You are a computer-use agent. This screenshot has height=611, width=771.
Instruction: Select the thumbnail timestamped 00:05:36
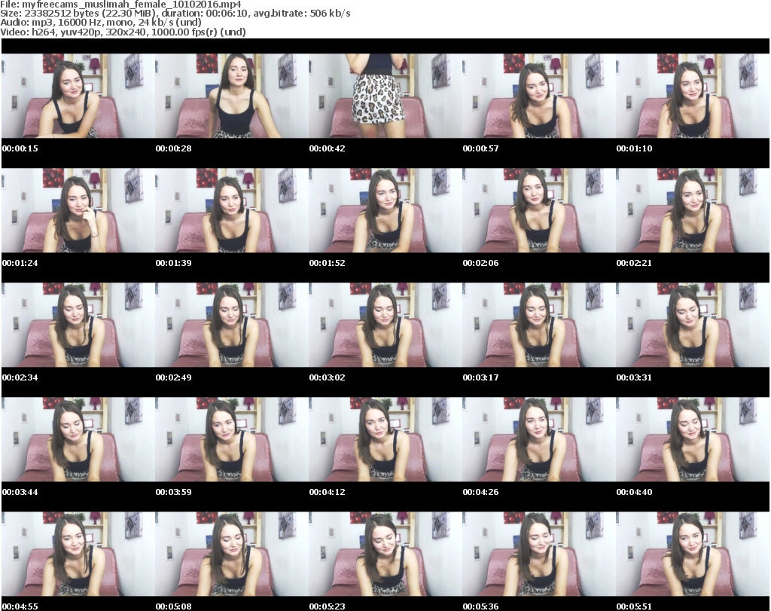pos(539,554)
